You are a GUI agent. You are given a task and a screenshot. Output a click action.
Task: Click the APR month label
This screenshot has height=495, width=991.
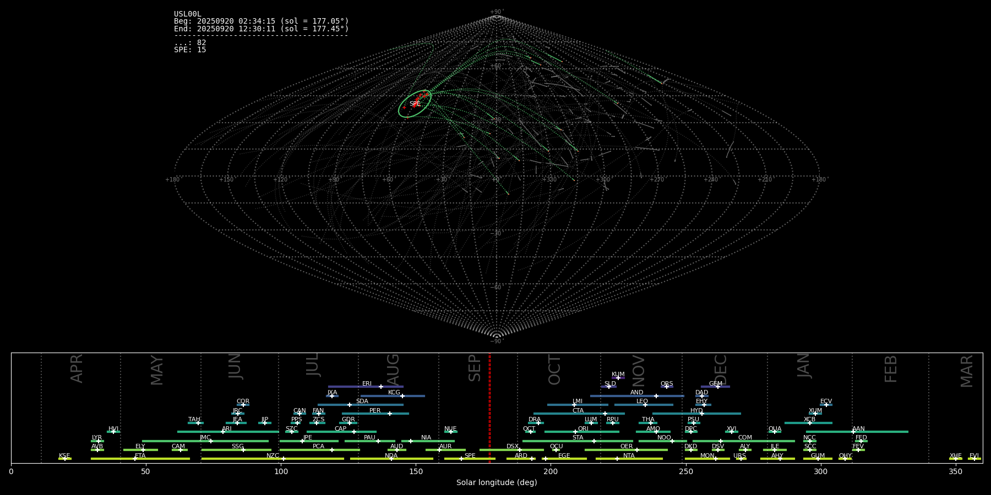pos(77,369)
